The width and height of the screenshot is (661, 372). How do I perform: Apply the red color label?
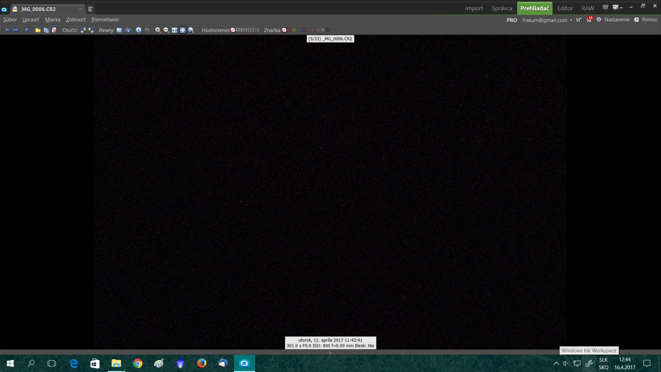[289, 30]
